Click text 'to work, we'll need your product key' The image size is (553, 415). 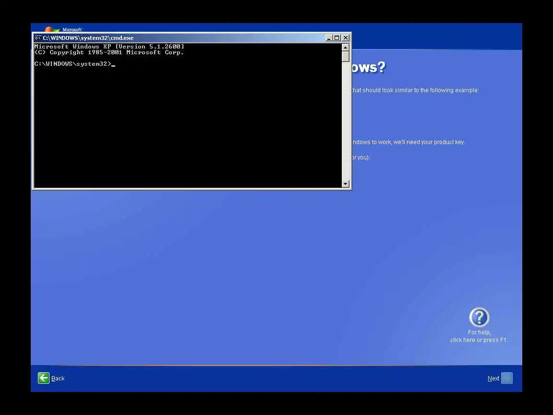point(418,142)
